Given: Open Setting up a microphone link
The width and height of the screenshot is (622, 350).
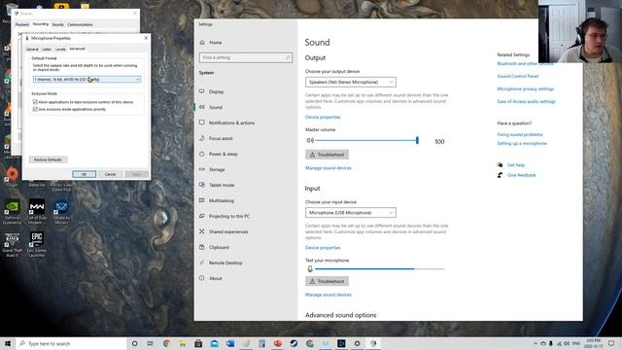Looking at the screenshot, I should [522, 143].
